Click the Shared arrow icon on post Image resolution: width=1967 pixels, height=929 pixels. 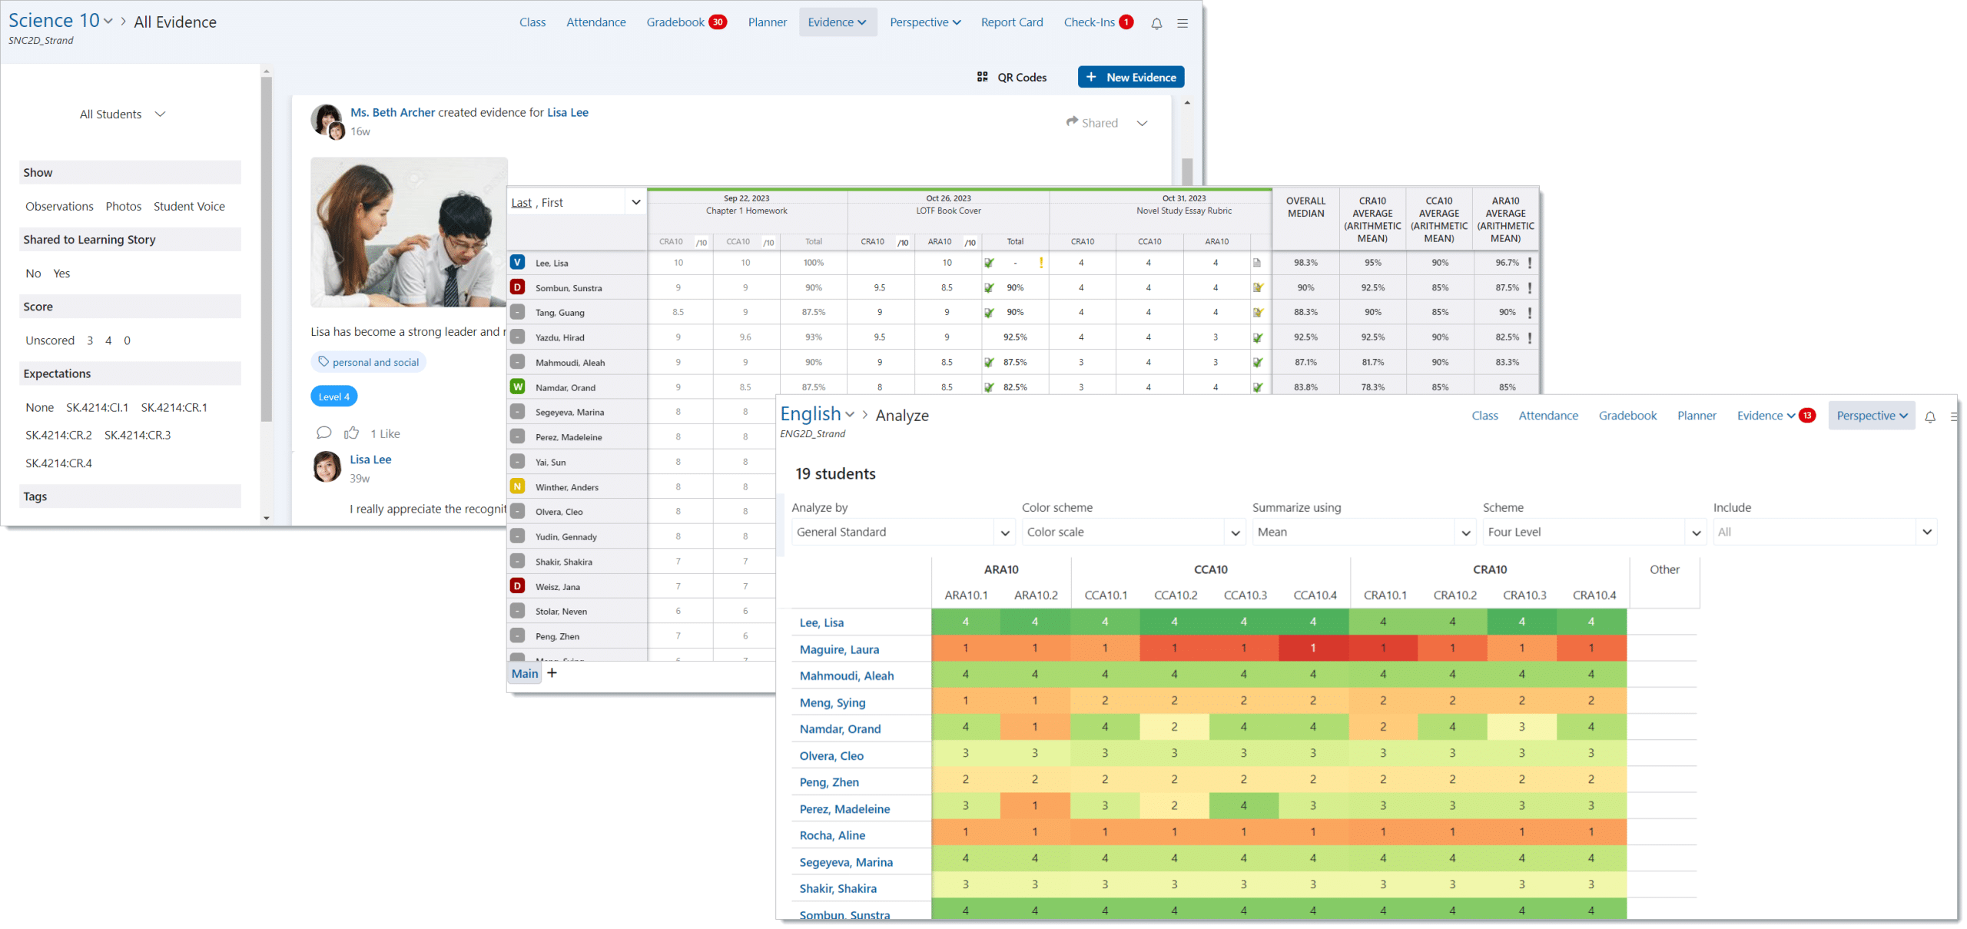tap(1072, 122)
